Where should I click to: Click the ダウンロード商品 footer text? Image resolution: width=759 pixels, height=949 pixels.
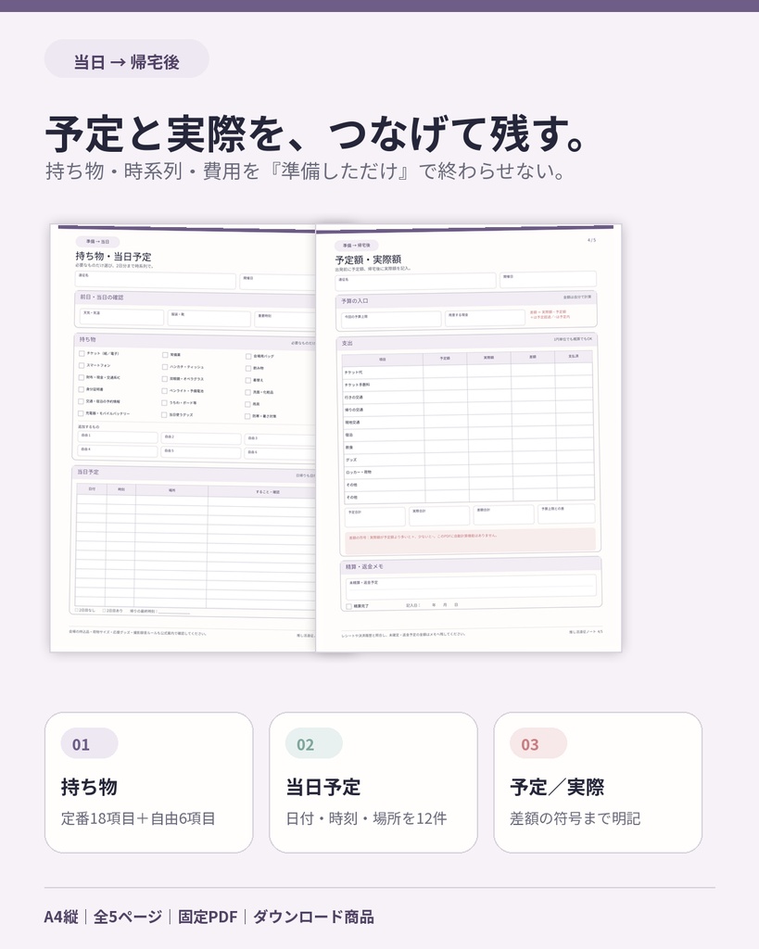(313, 917)
